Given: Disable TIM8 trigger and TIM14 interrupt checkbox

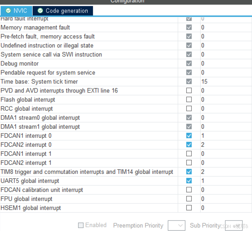Looking at the screenshot, I should (189, 172).
